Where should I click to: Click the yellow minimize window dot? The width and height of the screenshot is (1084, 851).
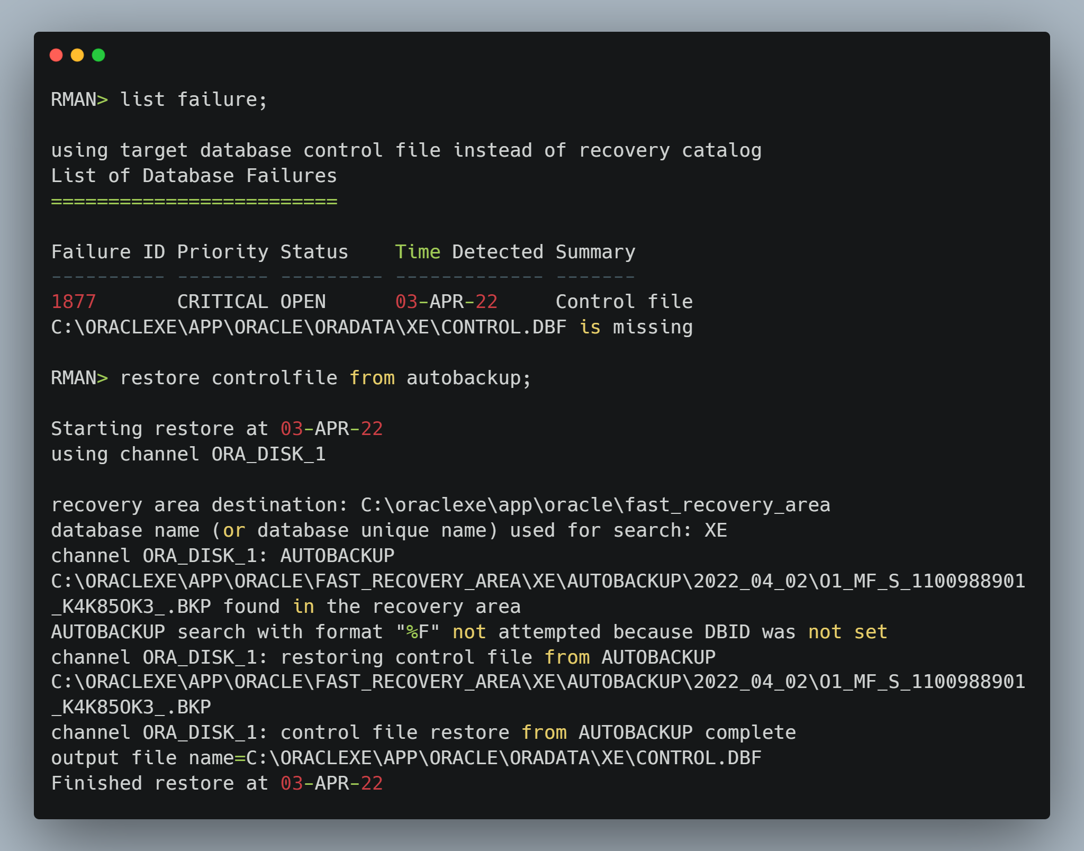tap(77, 55)
